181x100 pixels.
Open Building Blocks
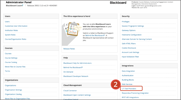click(x=128, y=80)
